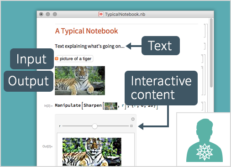Viewport: 231px width, 167px height.
Task: Click the TypicalNotebook.nb window title
Action: [125, 14]
